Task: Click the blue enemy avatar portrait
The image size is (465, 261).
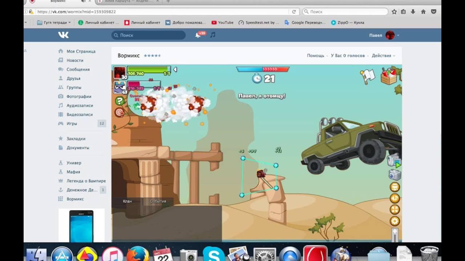Action: click(x=120, y=87)
